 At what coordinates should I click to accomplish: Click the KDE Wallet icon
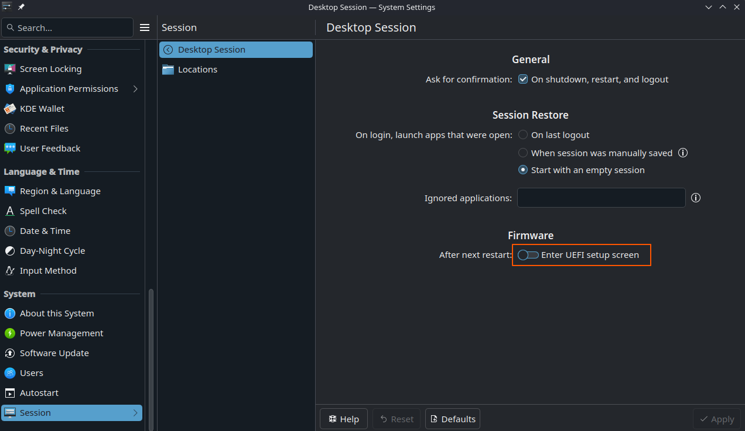(10, 109)
